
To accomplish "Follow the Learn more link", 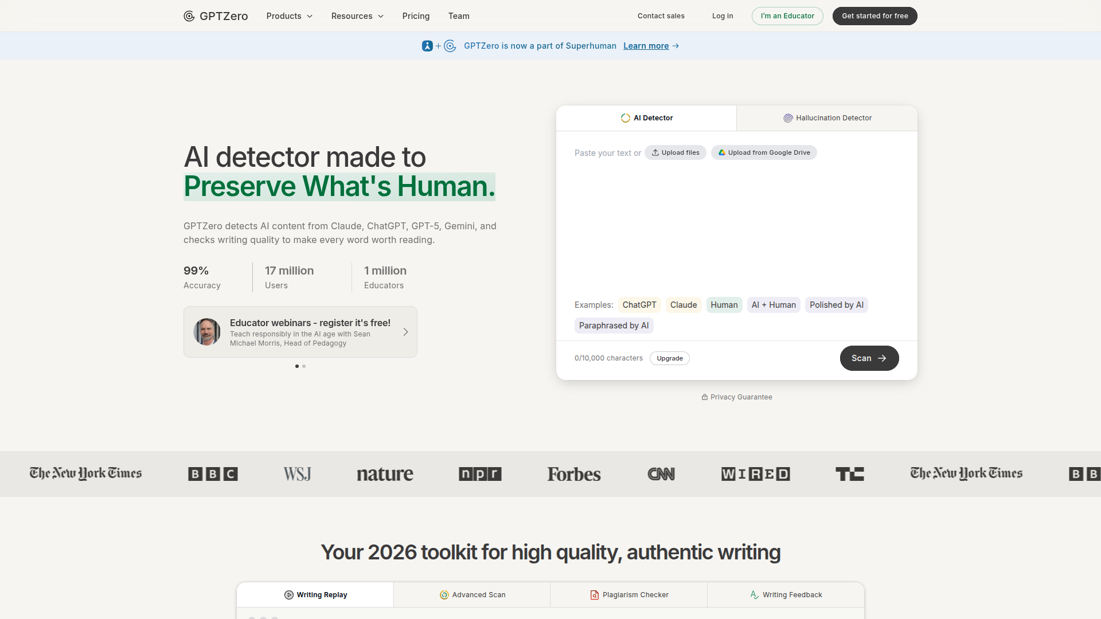I will tap(646, 46).
